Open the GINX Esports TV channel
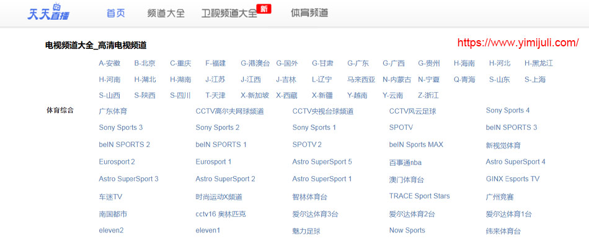 tap(513, 179)
